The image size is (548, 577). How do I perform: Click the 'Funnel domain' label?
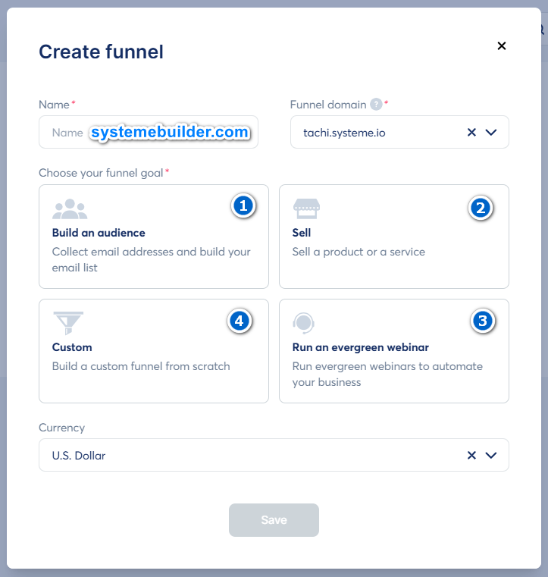pyautogui.click(x=328, y=105)
